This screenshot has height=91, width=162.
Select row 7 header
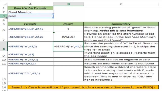(4, 37)
